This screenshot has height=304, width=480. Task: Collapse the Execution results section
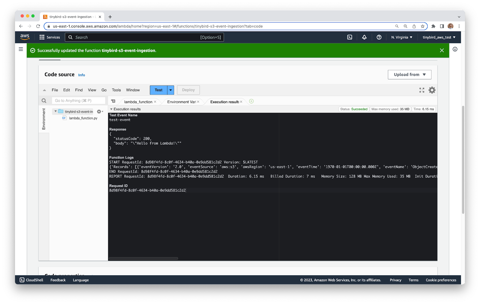[111, 109]
